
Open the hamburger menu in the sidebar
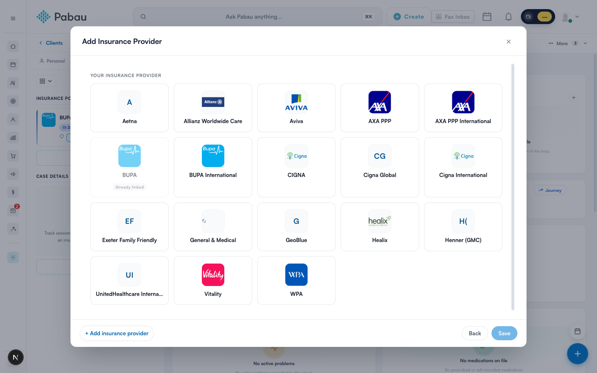point(13,18)
